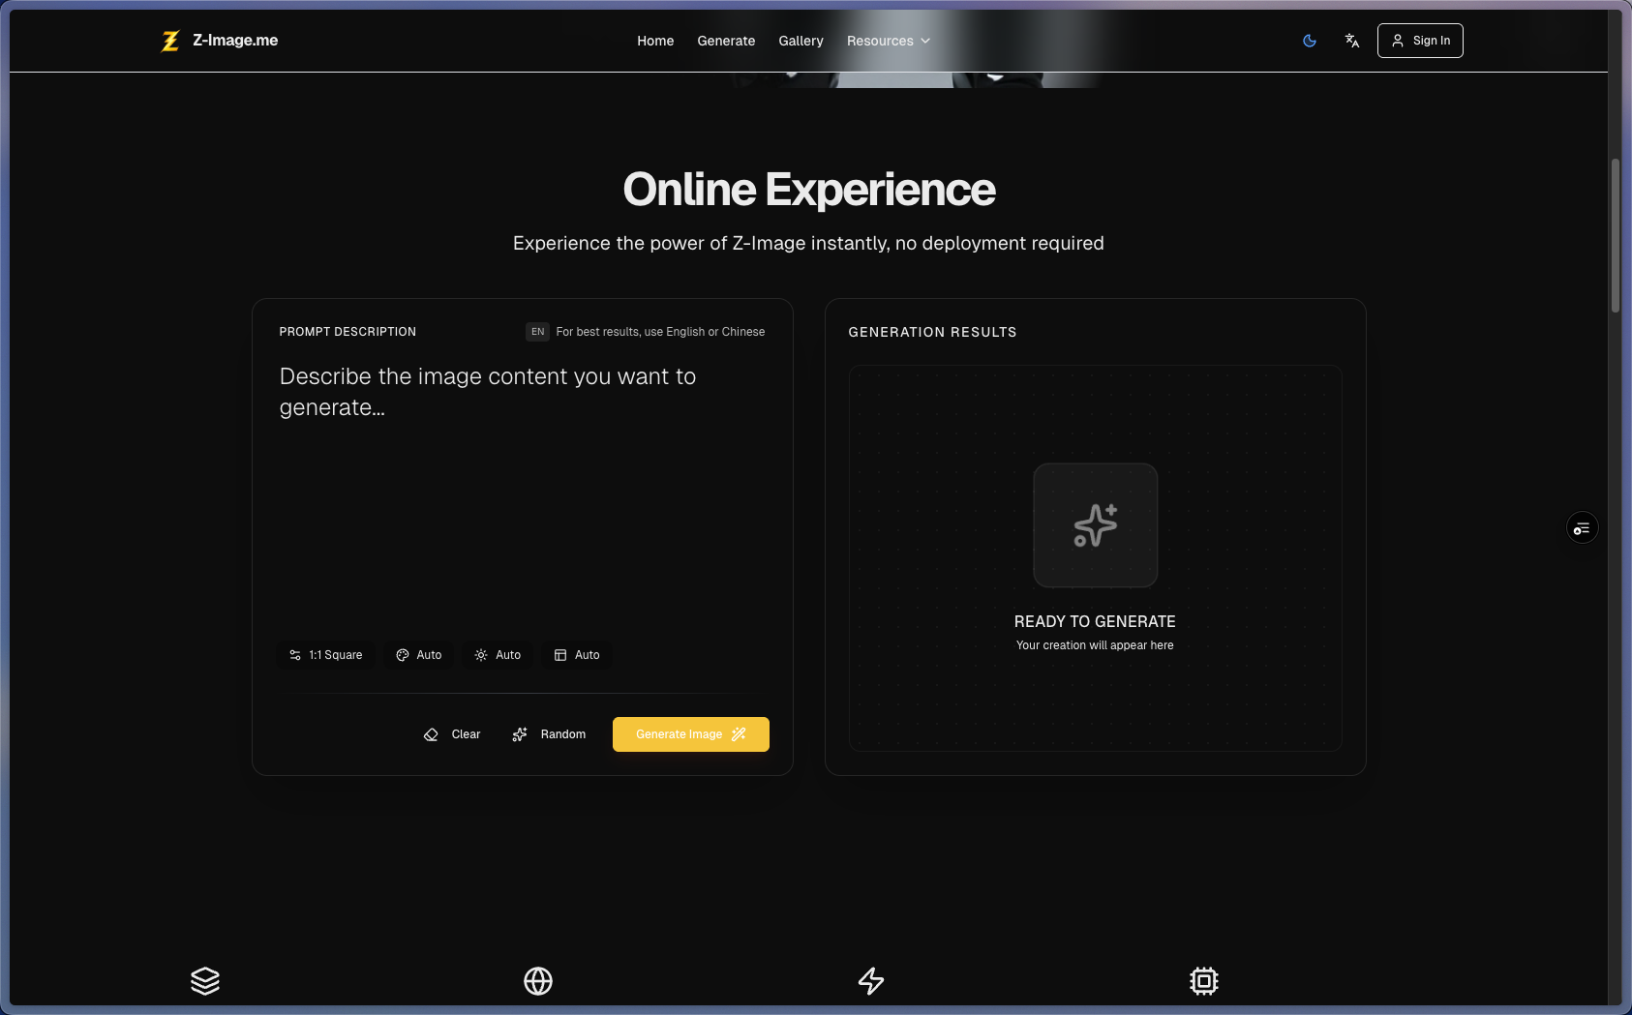Open the brightness/lighting Auto setting

coord(497,655)
